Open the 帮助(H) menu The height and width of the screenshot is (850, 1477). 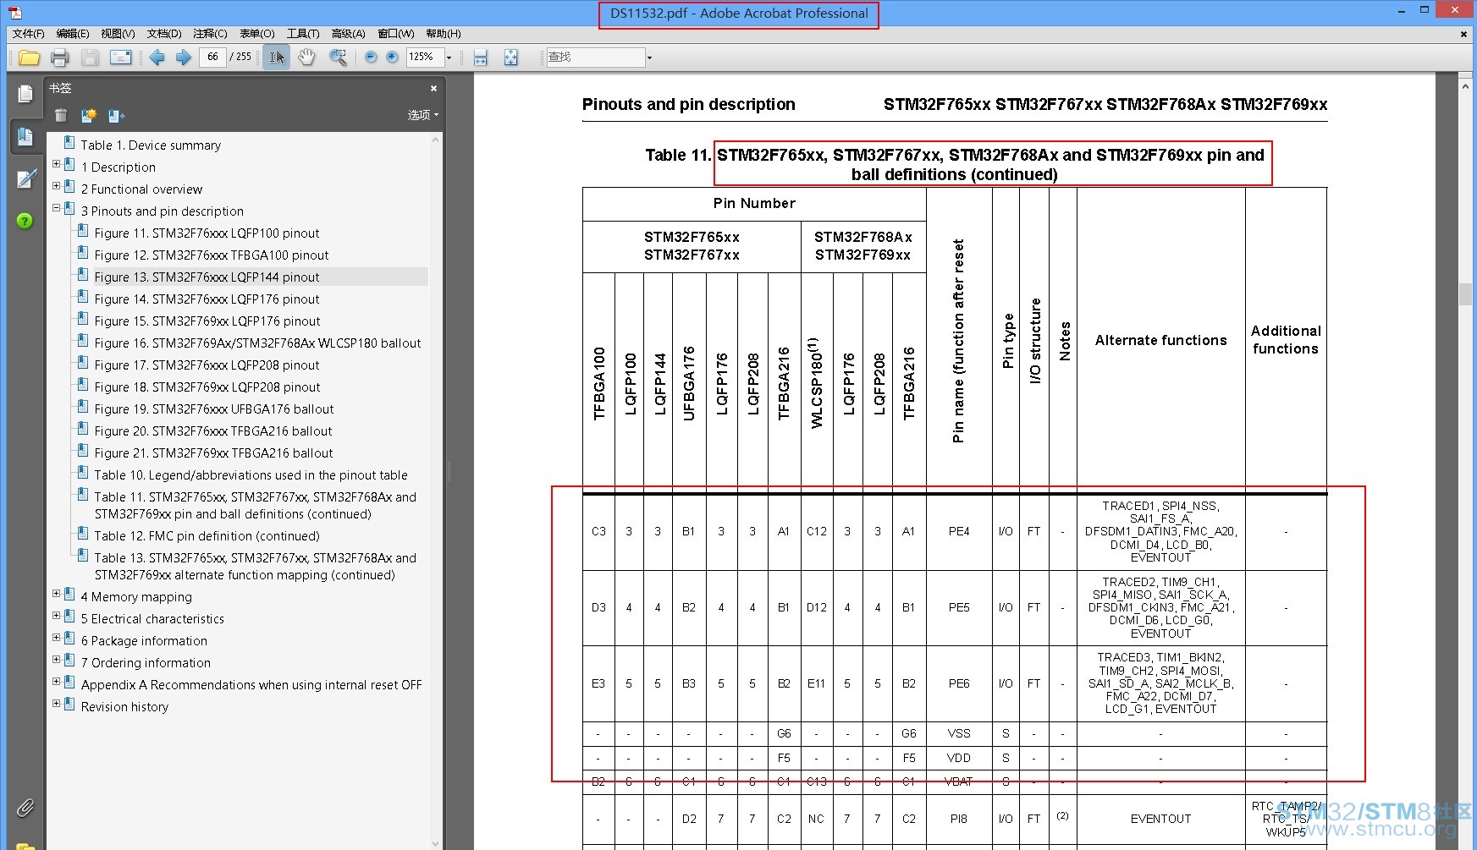coord(444,34)
